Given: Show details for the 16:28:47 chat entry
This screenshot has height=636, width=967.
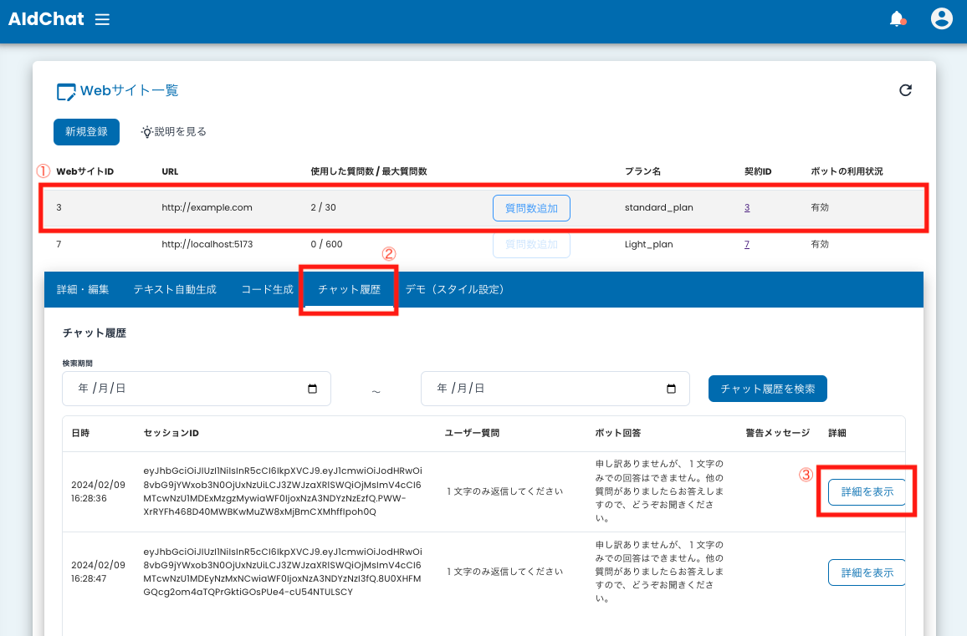Looking at the screenshot, I should pyautogui.click(x=867, y=572).
